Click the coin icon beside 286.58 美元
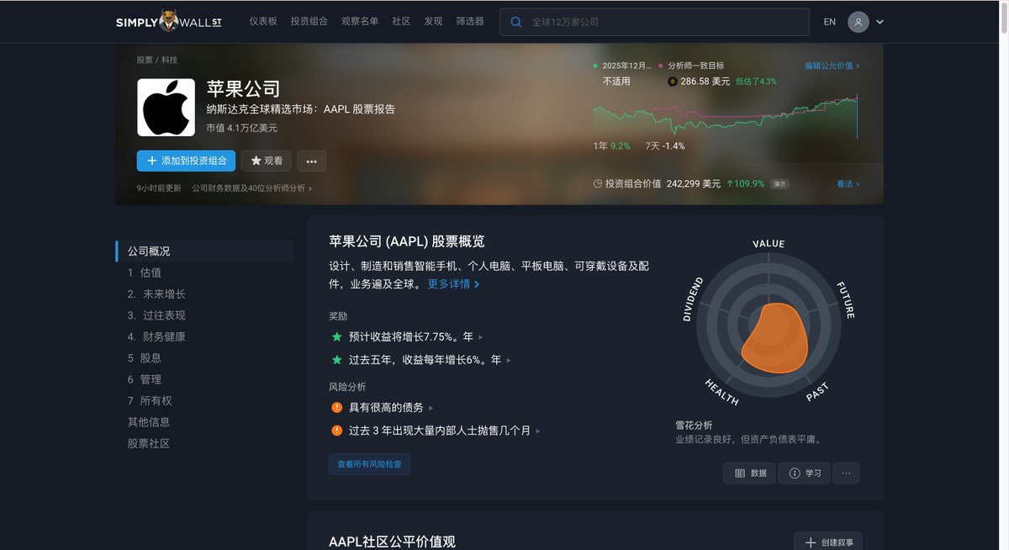 coord(672,82)
